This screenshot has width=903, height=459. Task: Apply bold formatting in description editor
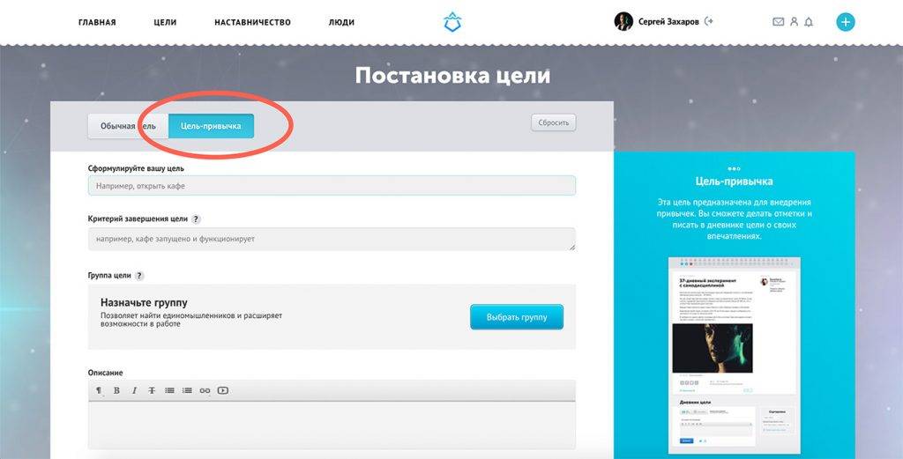tap(116, 390)
